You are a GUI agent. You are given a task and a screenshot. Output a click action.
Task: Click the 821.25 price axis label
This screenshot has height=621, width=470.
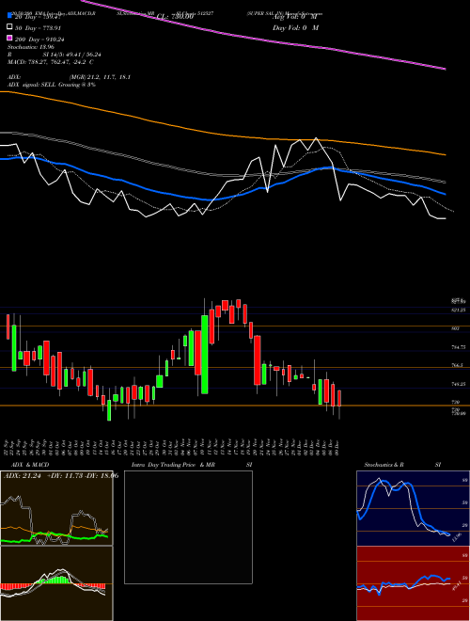(x=458, y=310)
